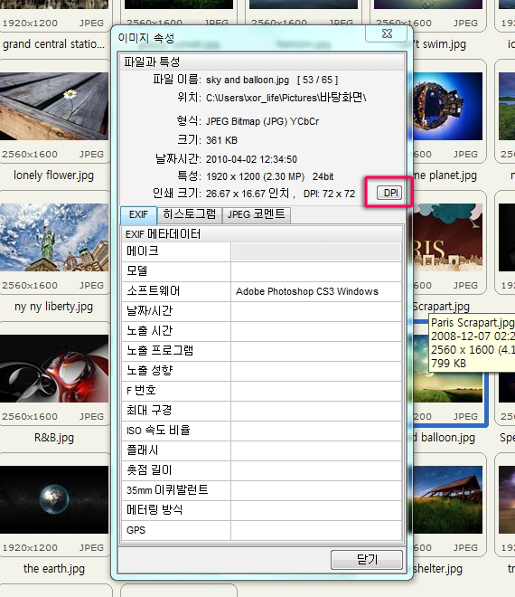Click the 소프트웨어 row label

(x=154, y=291)
